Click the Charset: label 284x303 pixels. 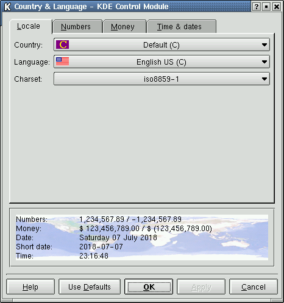pyautogui.click(x=28, y=79)
